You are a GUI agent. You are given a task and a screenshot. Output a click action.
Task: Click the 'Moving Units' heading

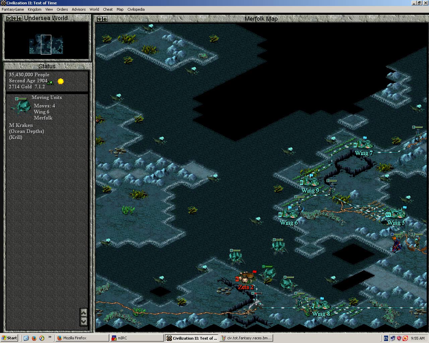click(x=47, y=97)
